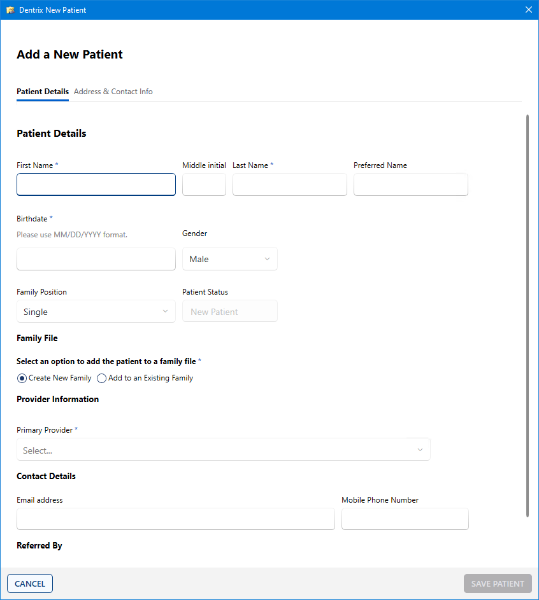The width and height of the screenshot is (539, 600).
Task: Select the Create New Family radio button
Action: (22, 378)
